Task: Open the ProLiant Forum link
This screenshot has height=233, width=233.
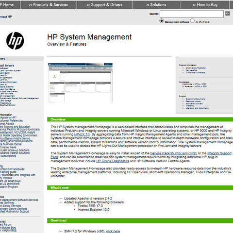Action: tap(5, 225)
